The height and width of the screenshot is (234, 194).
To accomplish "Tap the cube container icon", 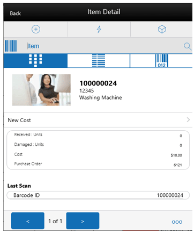I will [162, 29].
